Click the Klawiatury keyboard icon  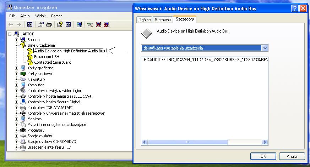pos(23,79)
